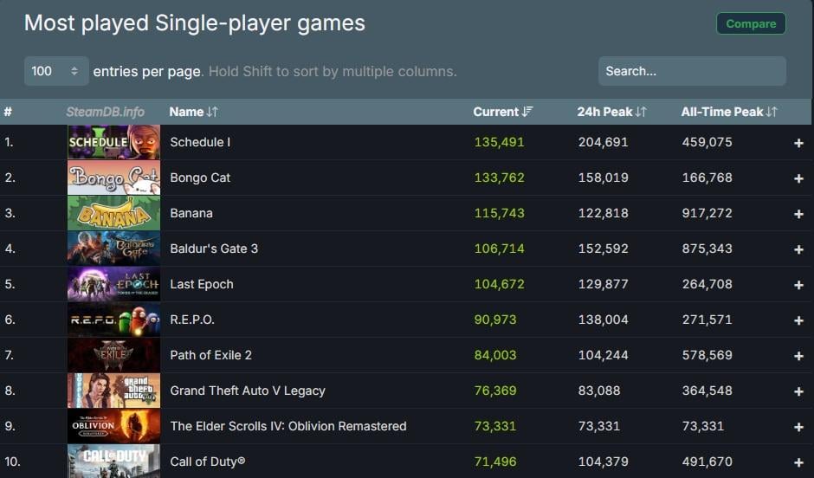Image resolution: width=814 pixels, height=478 pixels.
Task: Sort by Current players column header
Action: click(502, 112)
